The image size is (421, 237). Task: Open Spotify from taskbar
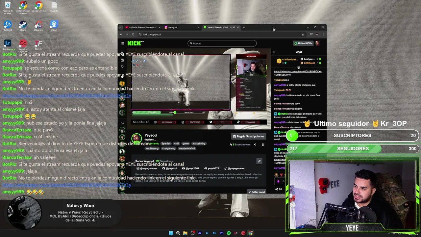tap(229, 233)
